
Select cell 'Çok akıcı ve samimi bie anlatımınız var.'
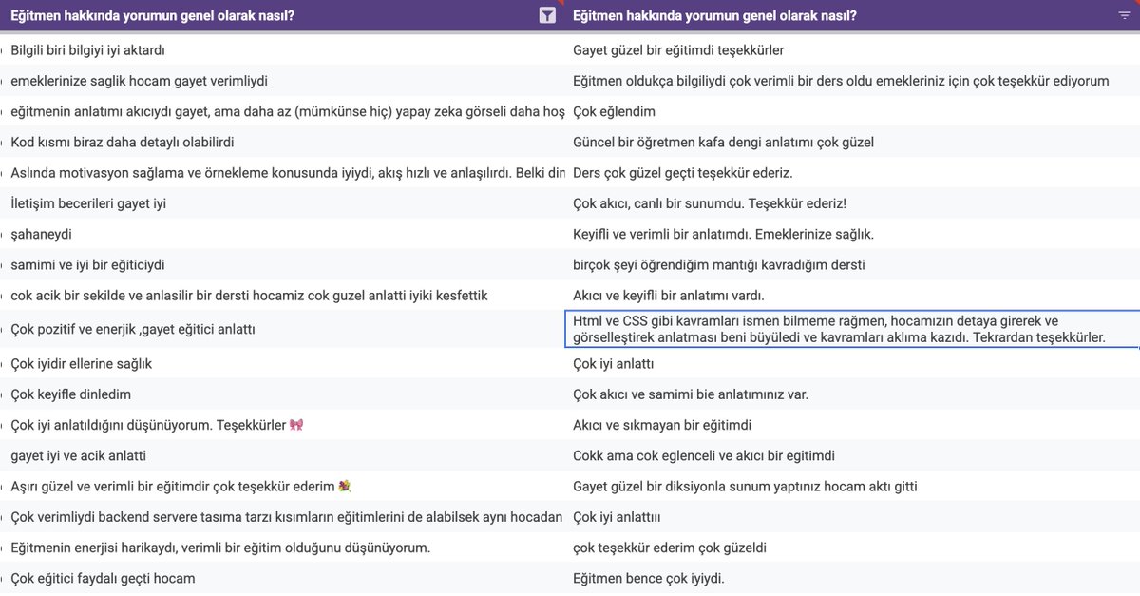pos(852,394)
